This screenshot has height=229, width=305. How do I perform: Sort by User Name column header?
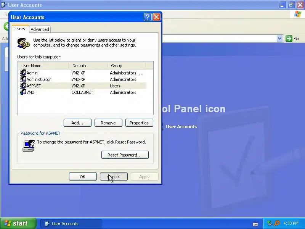[43, 66]
